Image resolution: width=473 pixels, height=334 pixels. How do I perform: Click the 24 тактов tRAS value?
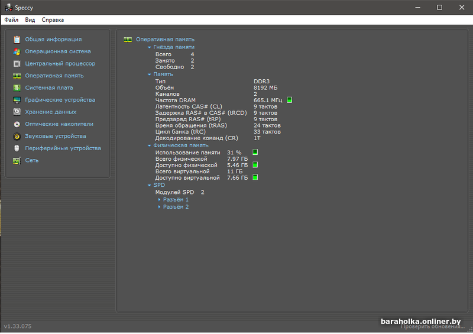pyautogui.click(x=267, y=125)
